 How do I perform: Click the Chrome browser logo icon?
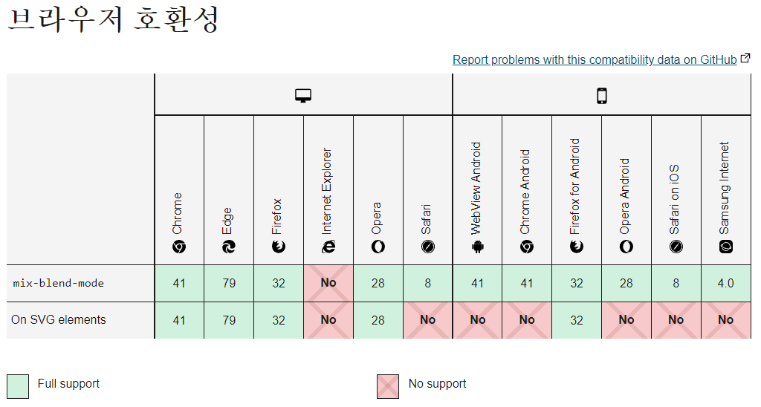[x=179, y=247]
